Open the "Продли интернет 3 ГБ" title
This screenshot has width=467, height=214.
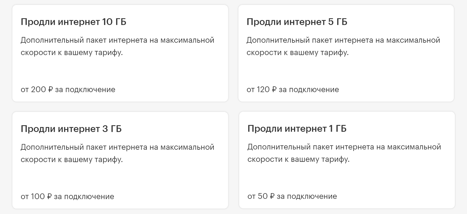coord(71,129)
